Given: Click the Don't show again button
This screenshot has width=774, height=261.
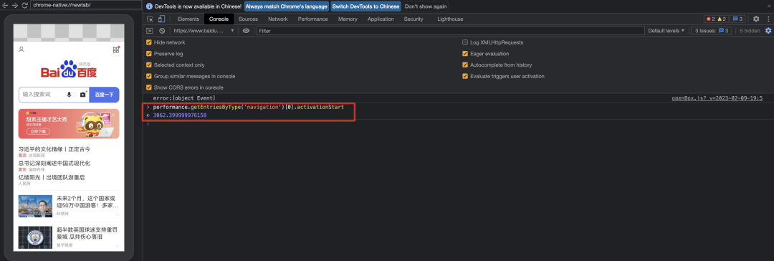Looking at the screenshot, I should coord(426,6).
